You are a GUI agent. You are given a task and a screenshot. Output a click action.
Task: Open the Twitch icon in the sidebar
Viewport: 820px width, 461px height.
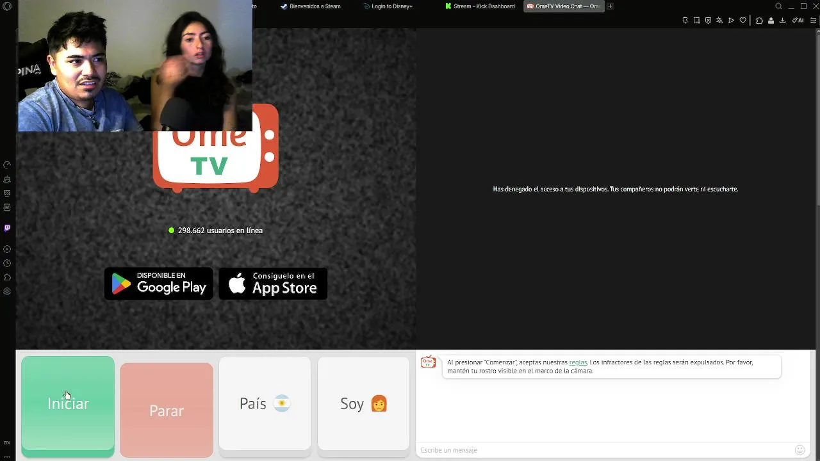pos(7,228)
